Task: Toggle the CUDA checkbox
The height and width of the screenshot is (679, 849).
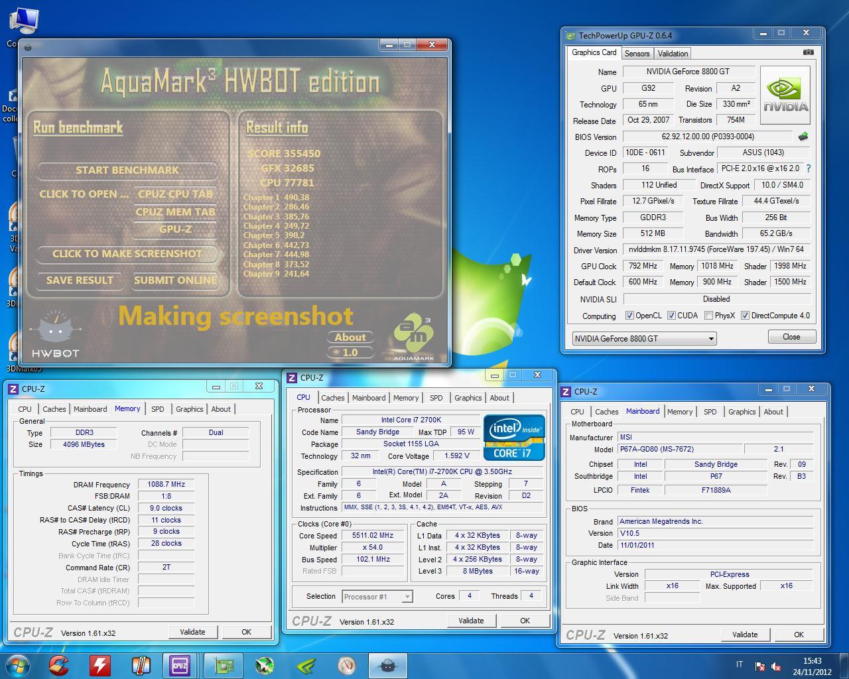Action: point(671,316)
